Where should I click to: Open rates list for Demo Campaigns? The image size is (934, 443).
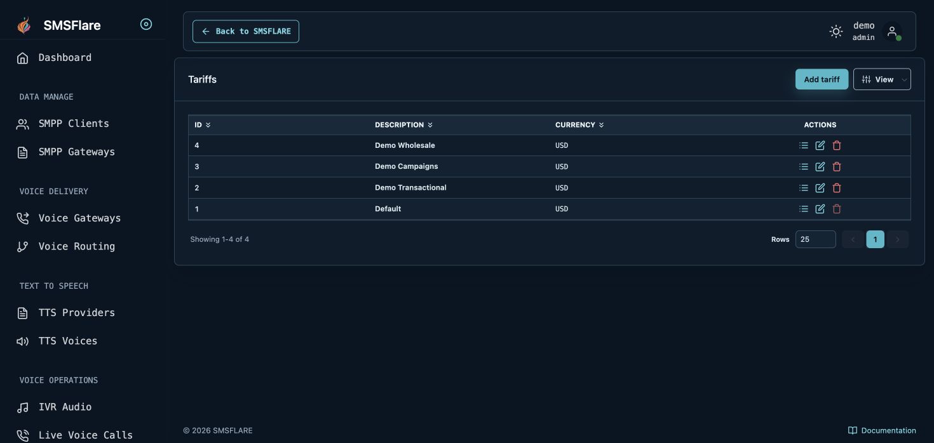pyautogui.click(x=804, y=166)
